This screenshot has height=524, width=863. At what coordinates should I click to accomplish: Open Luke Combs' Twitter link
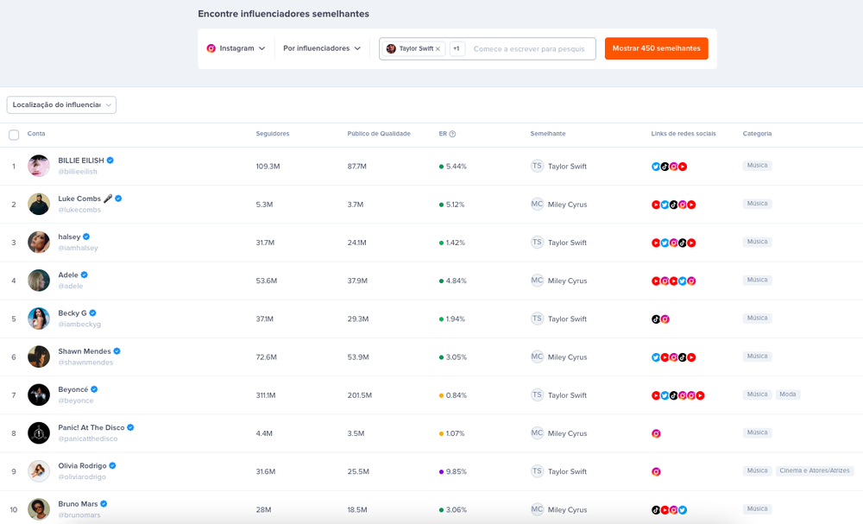pyautogui.click(x=665, y=205)
